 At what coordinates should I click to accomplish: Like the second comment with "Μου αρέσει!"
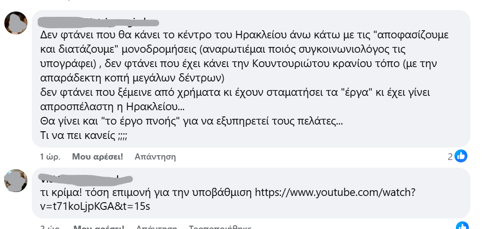click(99, 227)
